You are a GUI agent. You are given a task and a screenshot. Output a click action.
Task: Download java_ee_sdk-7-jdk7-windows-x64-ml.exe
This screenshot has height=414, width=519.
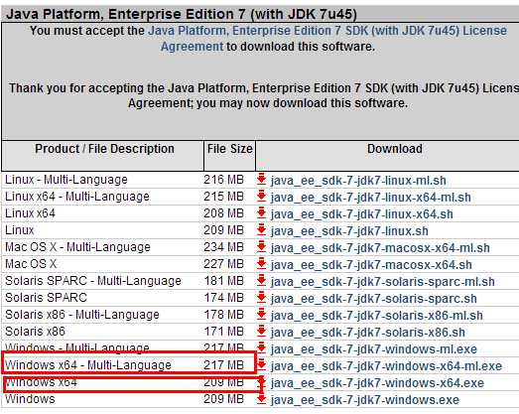pyautogui.click(x=386, y=366)
